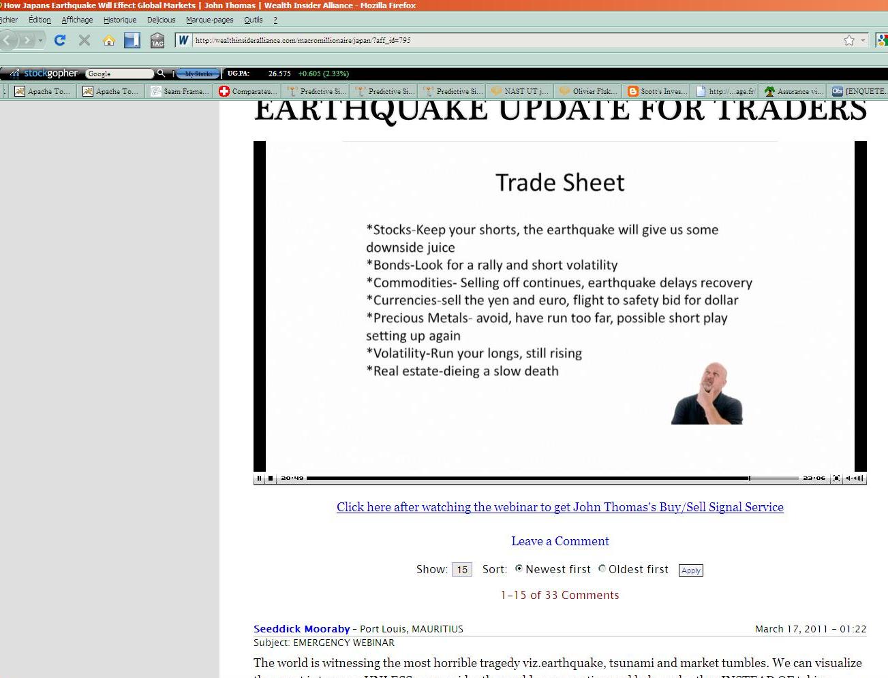This screenshot has height=678, width=888.
Task: Click the Leave a Comment link
Action: [x=560, y=541]
